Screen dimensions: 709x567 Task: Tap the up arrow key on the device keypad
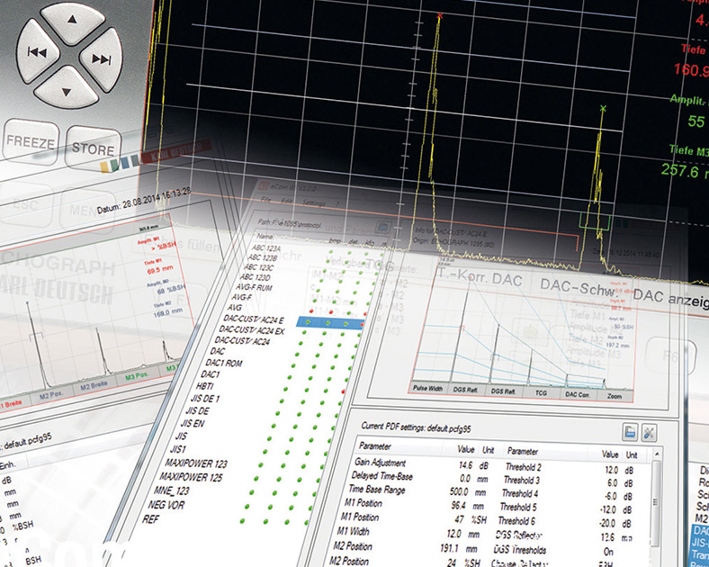(x=72, y=22)
